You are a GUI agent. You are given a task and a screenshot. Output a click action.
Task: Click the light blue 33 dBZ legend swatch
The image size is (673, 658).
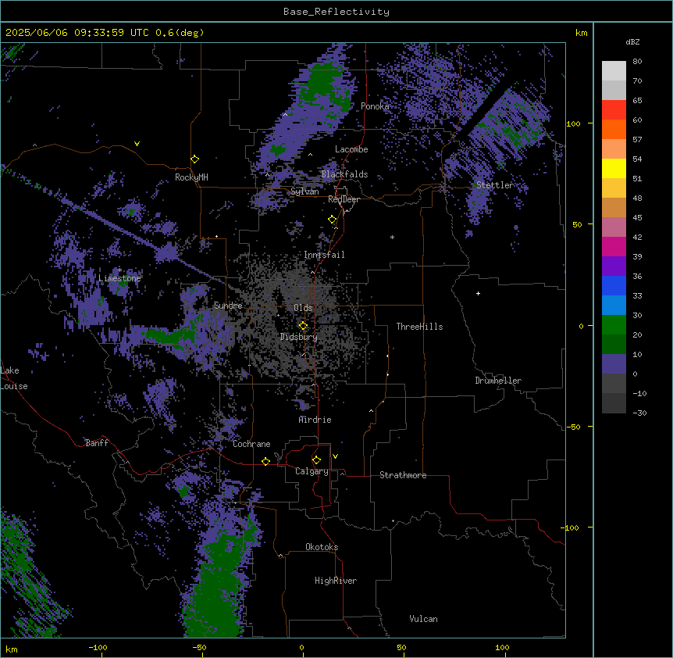(x=614, y=305)
